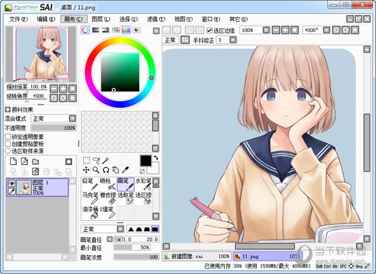
Task: Click the navigator preview thumbnail
Action: [x=41, y=54]
